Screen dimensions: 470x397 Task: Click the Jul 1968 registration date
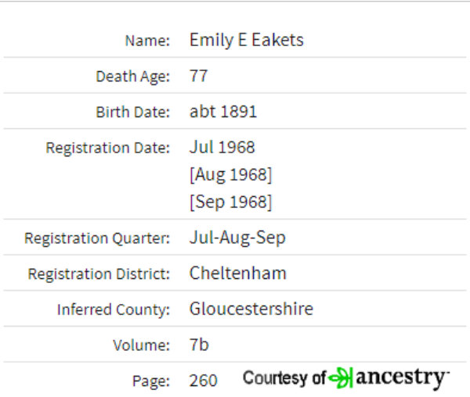(222, 148)
